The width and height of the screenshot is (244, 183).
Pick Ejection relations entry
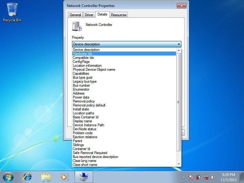click(124, 137)
